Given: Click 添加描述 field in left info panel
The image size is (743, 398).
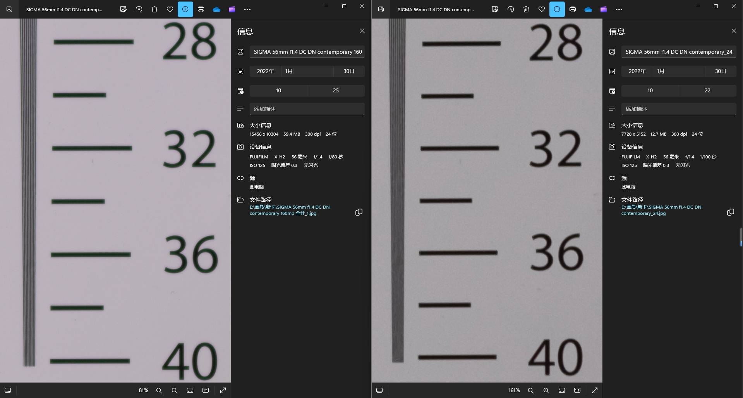Looking at the screenshot, I should pyautogui.click(x=307, y=109).
